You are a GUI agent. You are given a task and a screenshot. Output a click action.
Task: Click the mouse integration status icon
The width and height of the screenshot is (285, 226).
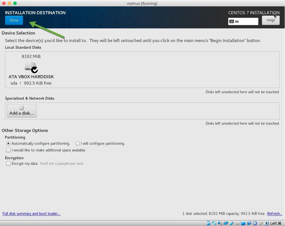click(x=261, y=223)
